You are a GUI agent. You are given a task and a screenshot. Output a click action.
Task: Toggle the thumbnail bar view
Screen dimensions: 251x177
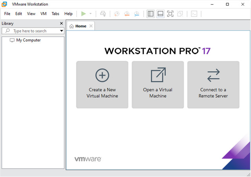pos(160,14)
